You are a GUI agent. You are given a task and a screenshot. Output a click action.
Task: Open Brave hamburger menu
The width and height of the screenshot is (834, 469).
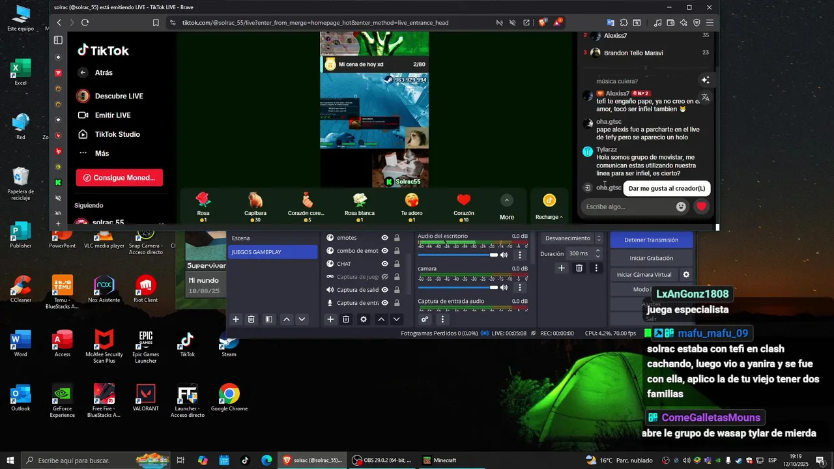tap(710, 23)
